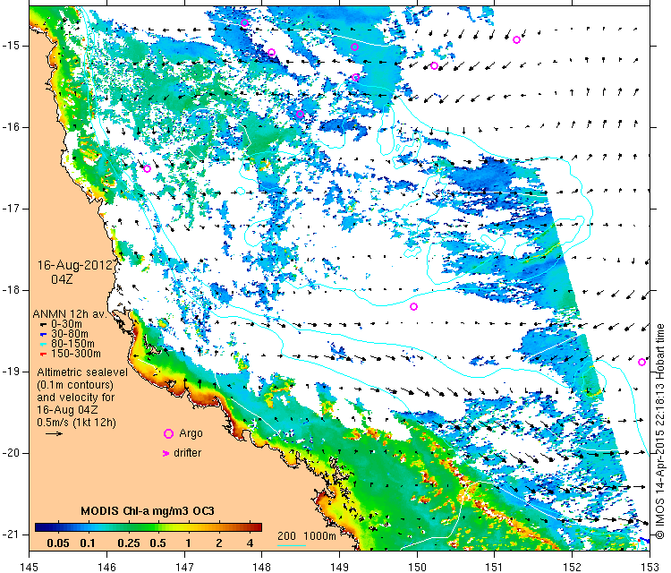Click the longitude axis label '153'
Screen dimensions: 671x573
(650, 567)
